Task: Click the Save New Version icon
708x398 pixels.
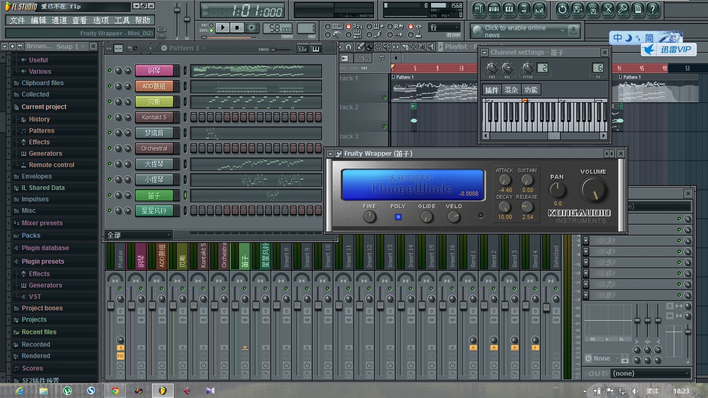Action: (577, 9)
